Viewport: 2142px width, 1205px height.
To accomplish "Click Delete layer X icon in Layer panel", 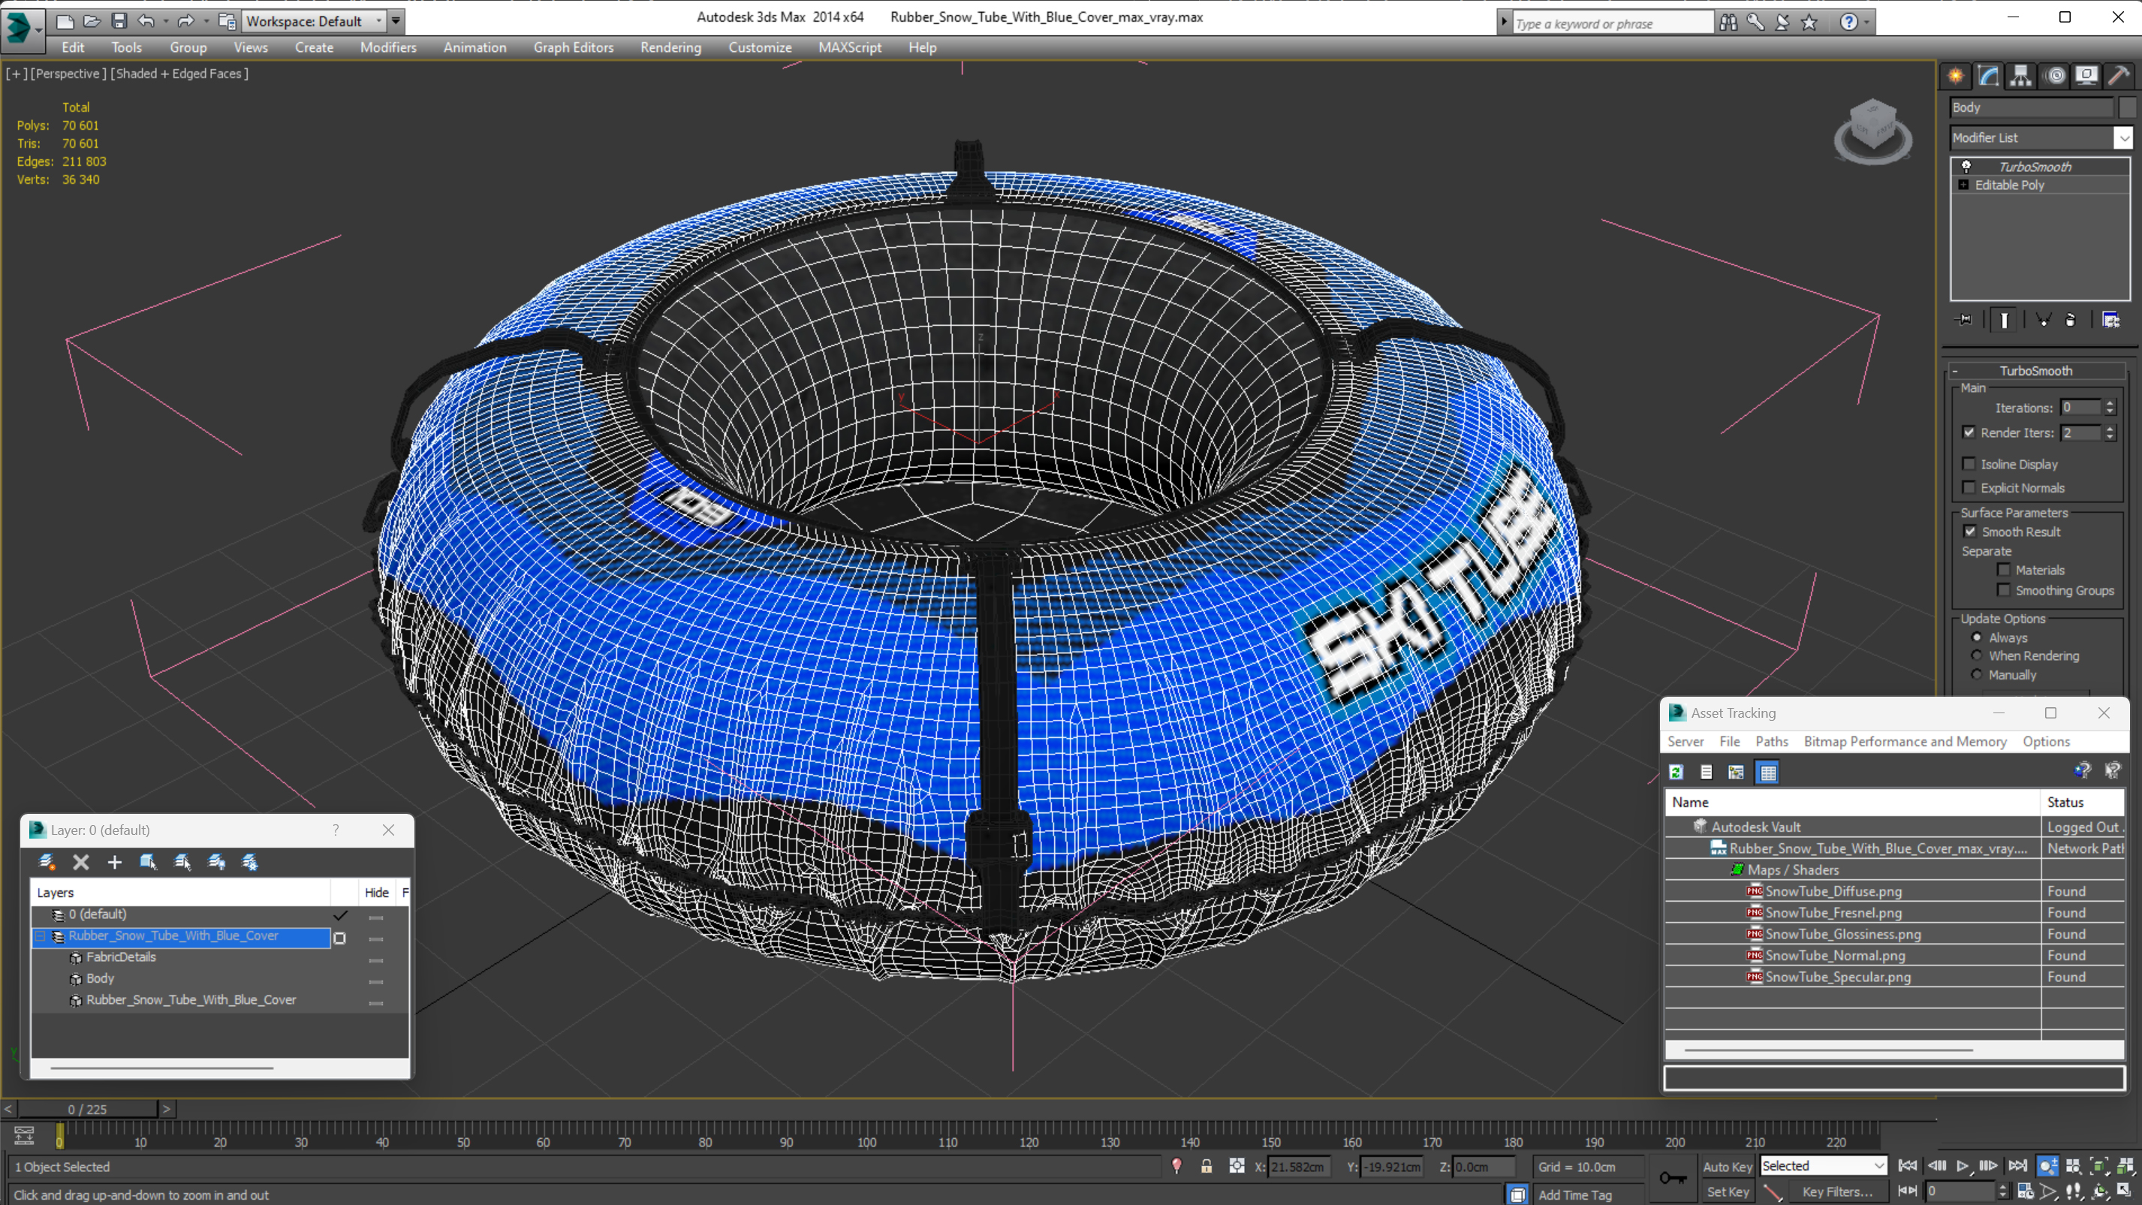I will tap(80, 863).
